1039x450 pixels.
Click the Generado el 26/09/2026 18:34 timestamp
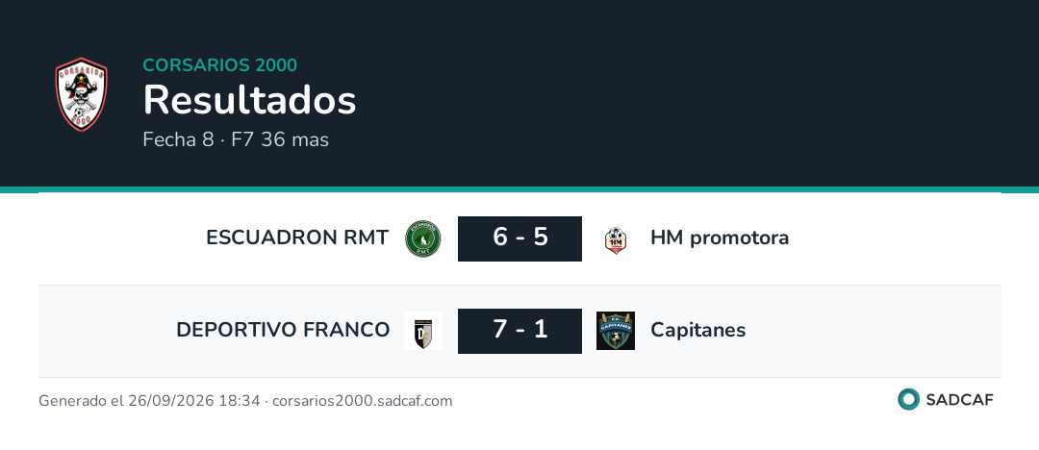[149, 400]
